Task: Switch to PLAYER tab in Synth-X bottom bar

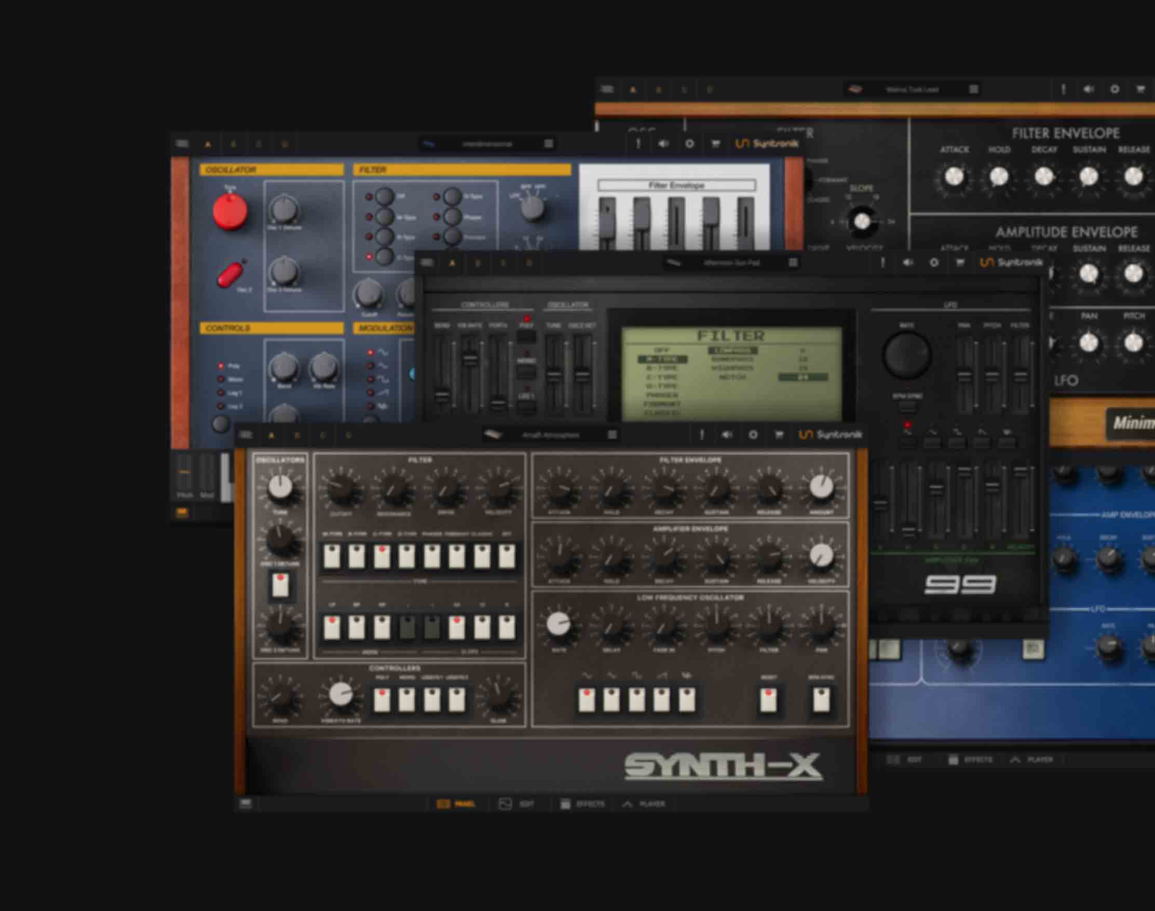Action: pyautogui.click(x=644, y=803)
